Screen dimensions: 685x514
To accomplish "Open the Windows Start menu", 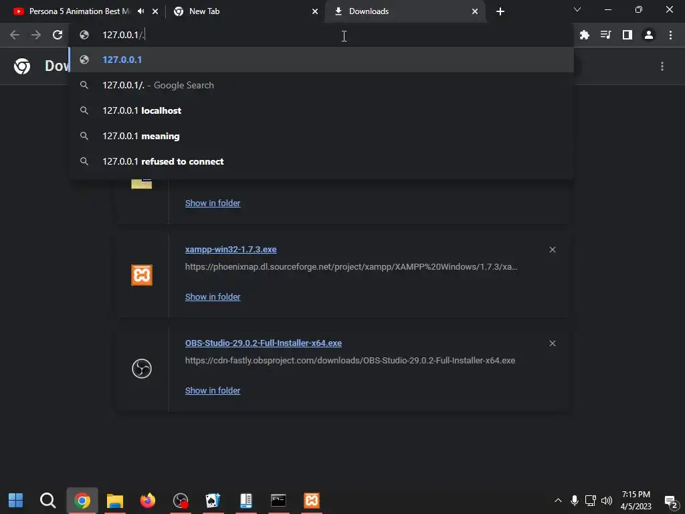I will click(16, 501).
